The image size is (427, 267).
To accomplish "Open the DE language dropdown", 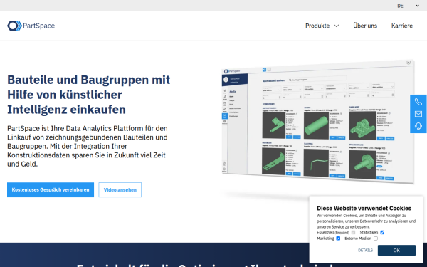I will click(408, 6).
